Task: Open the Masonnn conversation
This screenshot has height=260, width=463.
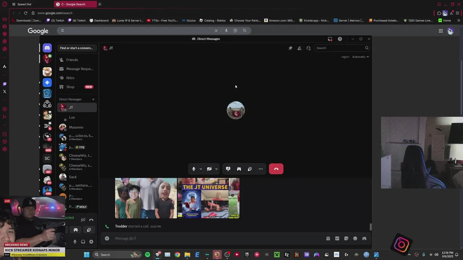Action: pyautogui.click(x=77, y=127)
